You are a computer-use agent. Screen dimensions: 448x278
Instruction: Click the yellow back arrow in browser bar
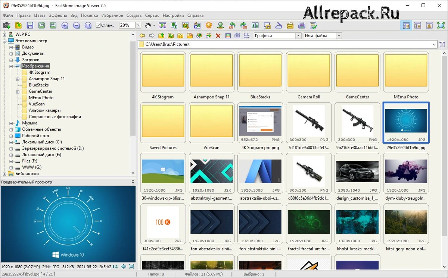click(142, 36)
